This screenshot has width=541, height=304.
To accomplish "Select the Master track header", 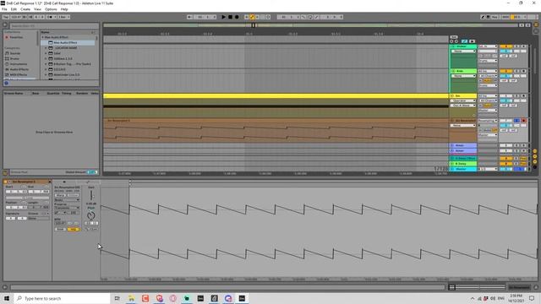I will pos(462,169).
